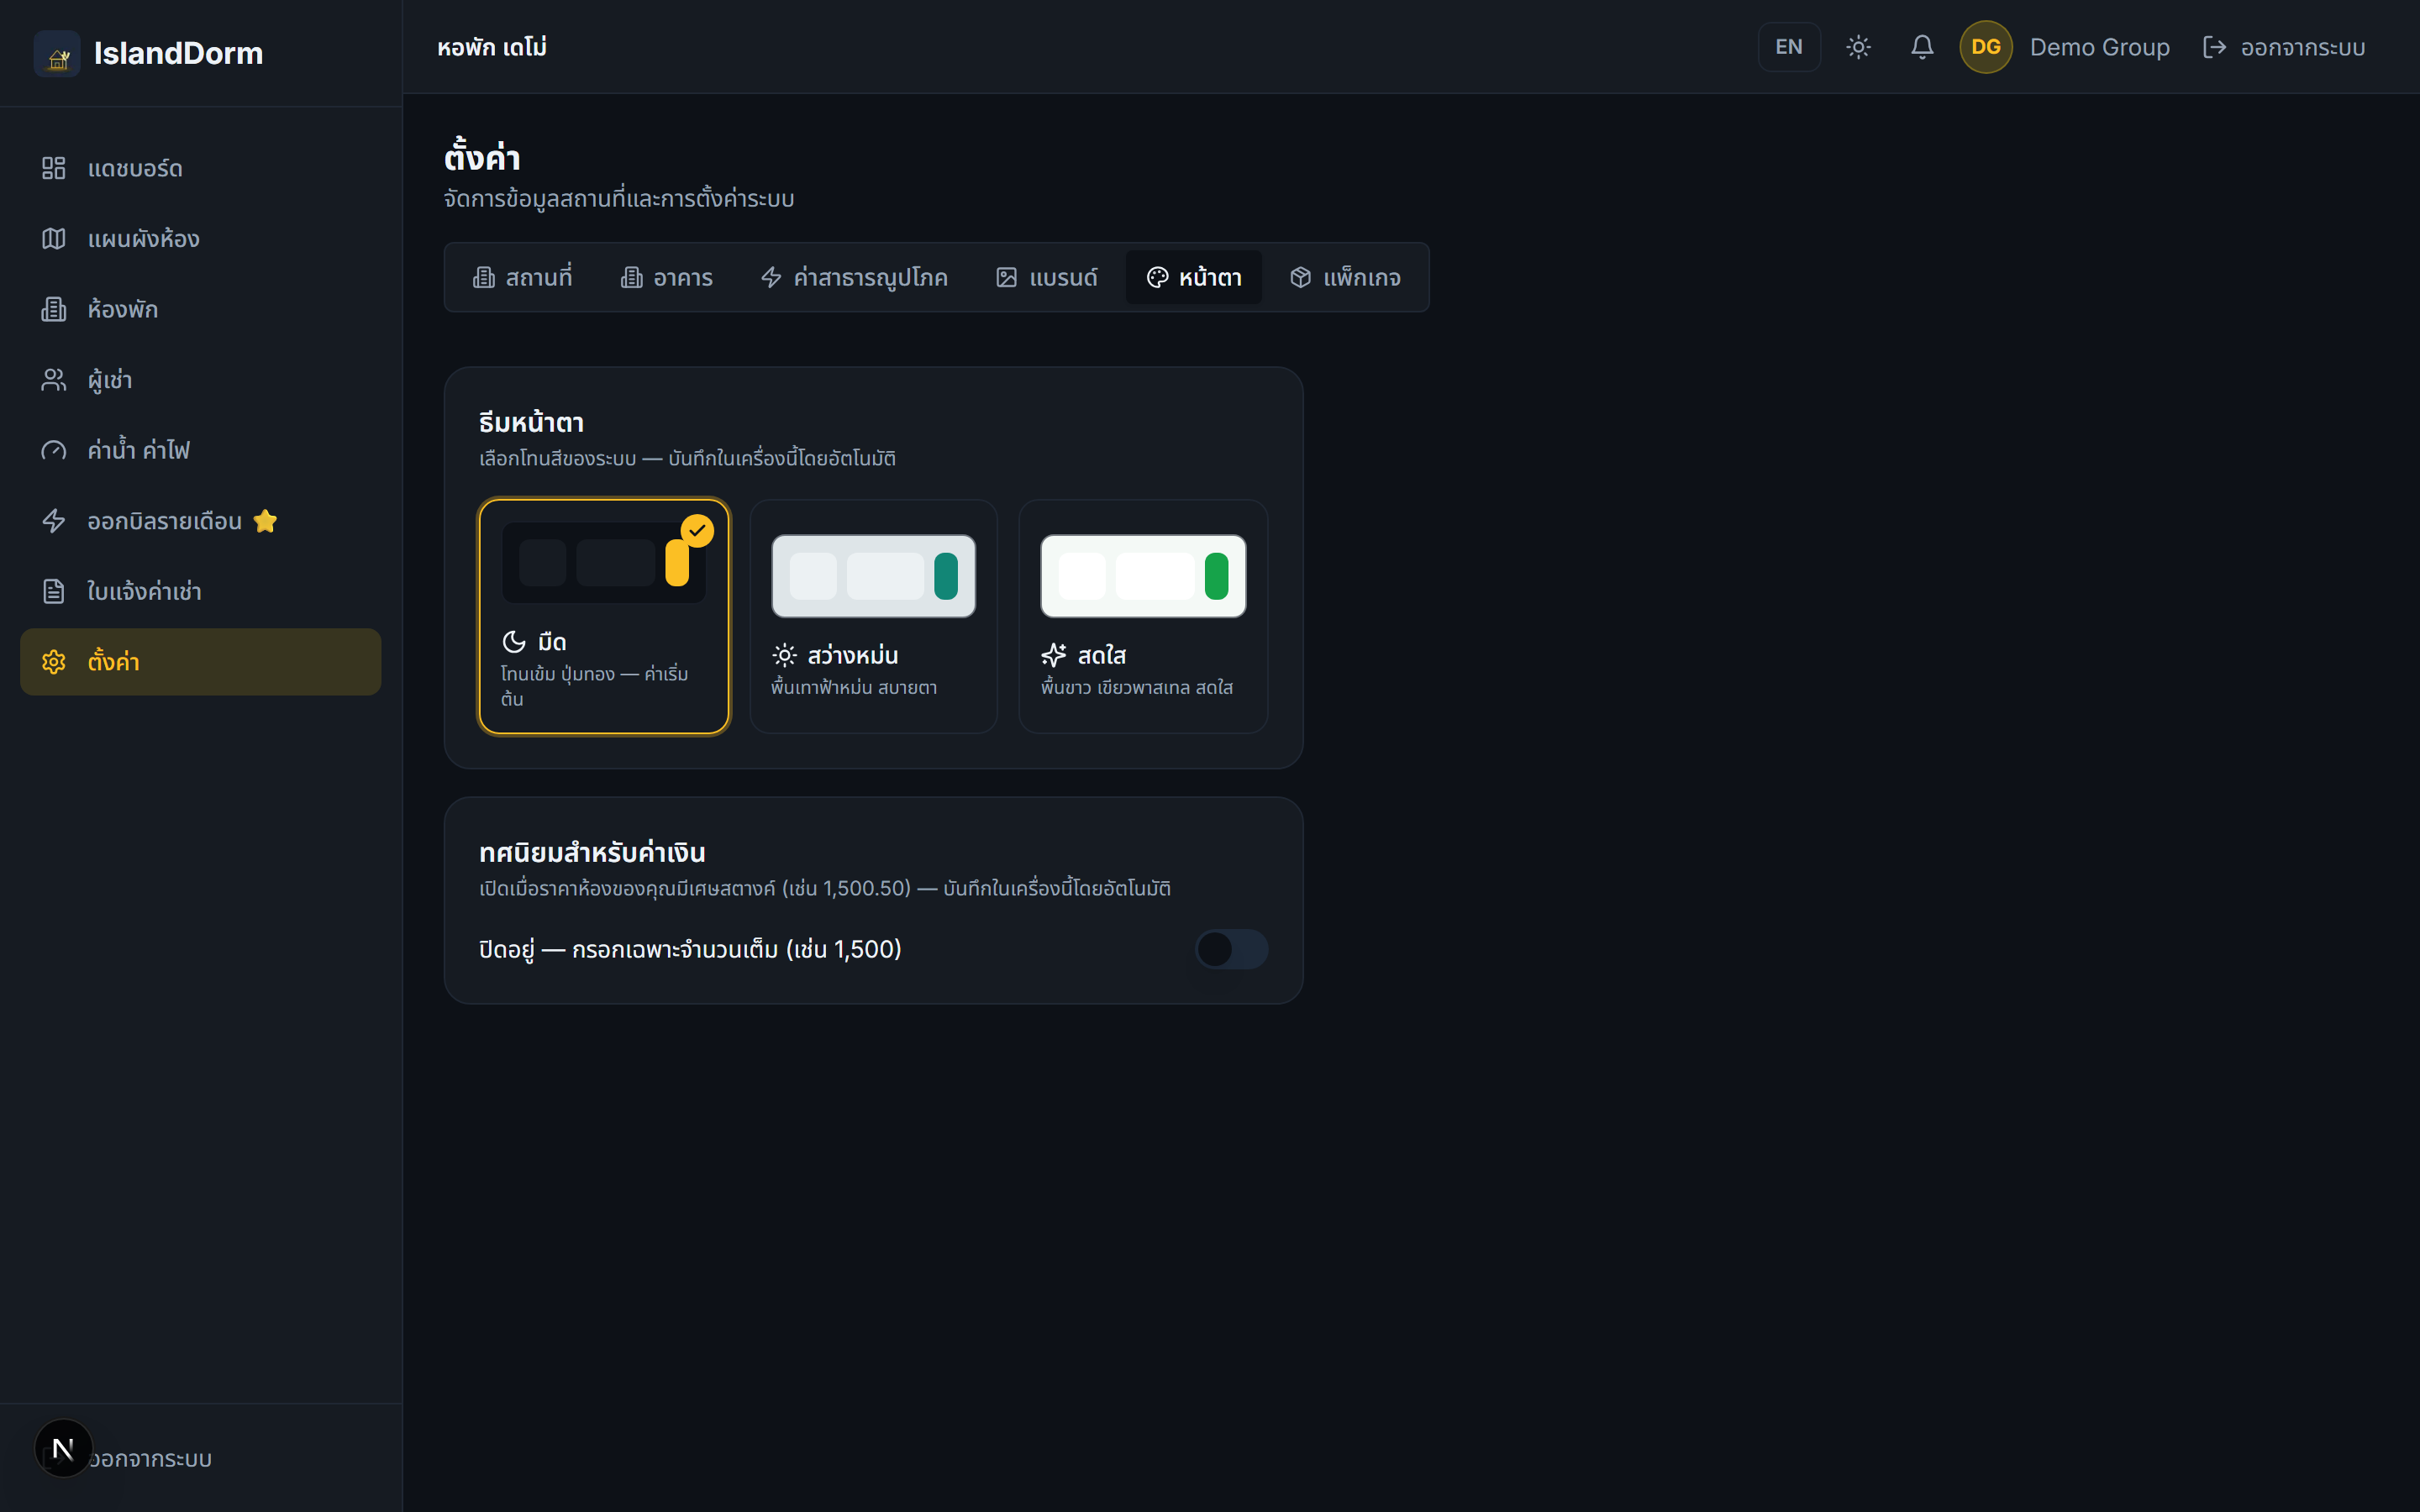Open ออกบิลรายเดือน monthly billing
2420x1512 pixels.
tap(200, 521)
